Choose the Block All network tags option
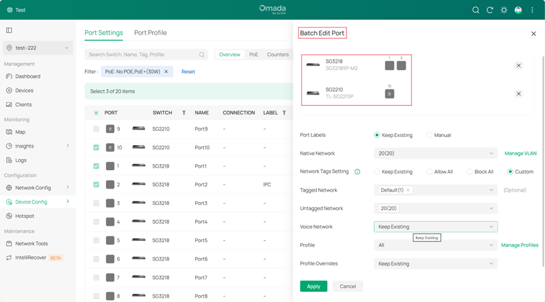 (x=469, y=171)
